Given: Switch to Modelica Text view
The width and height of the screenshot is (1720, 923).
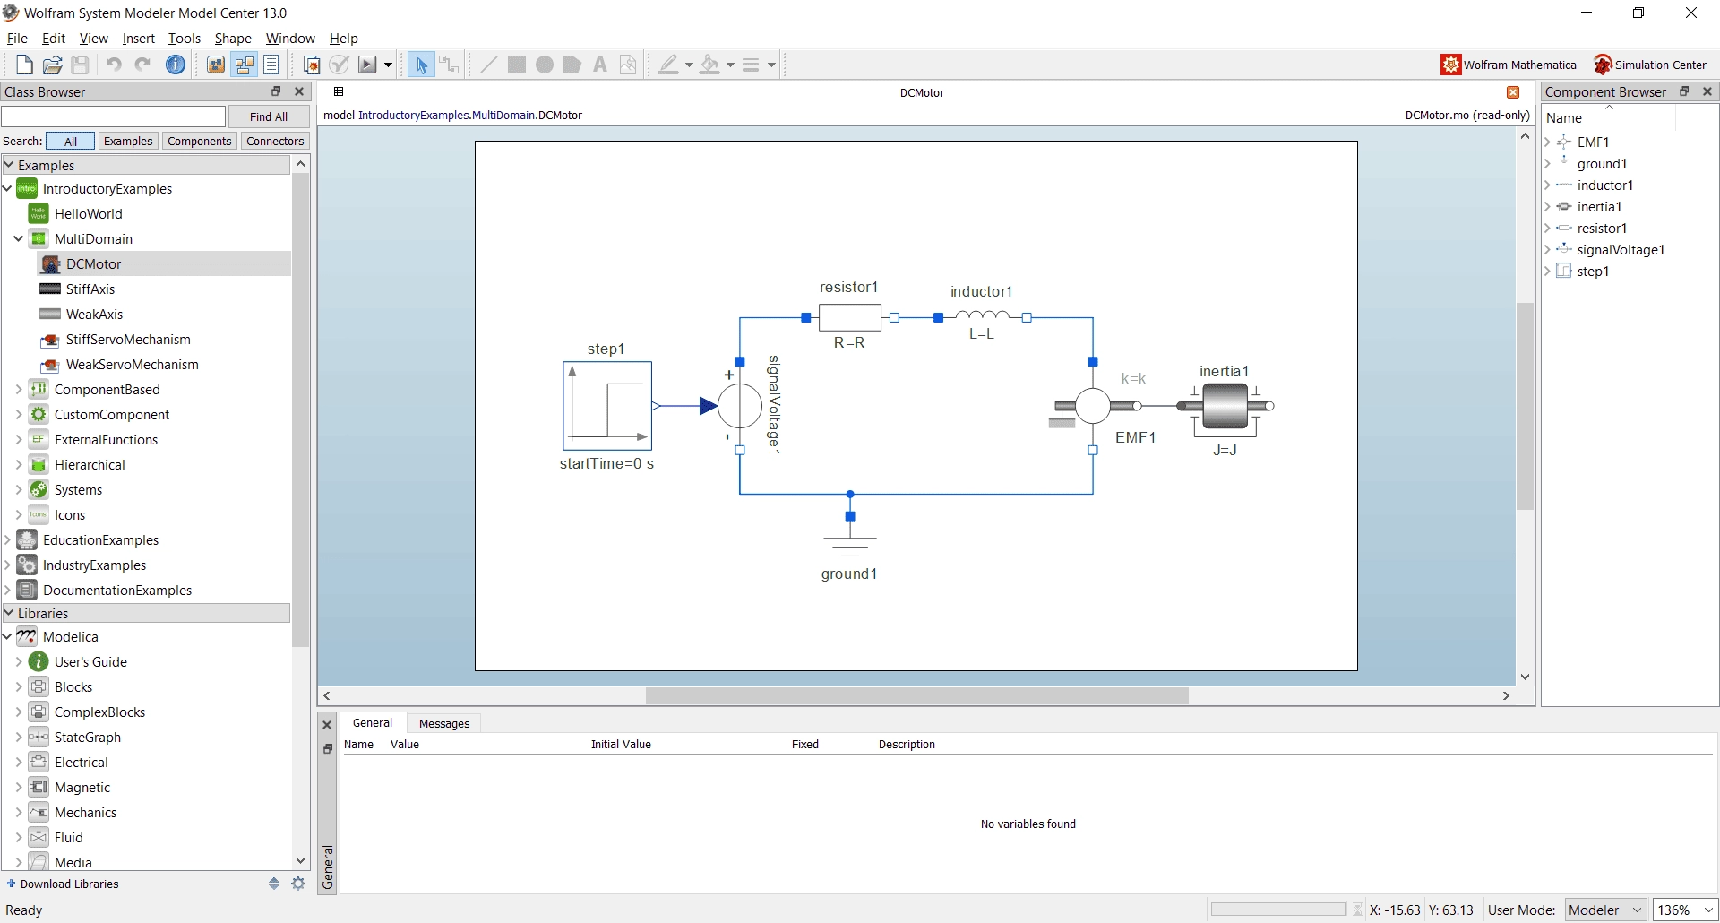Looking at the screenshot, I should coord(271,65).
